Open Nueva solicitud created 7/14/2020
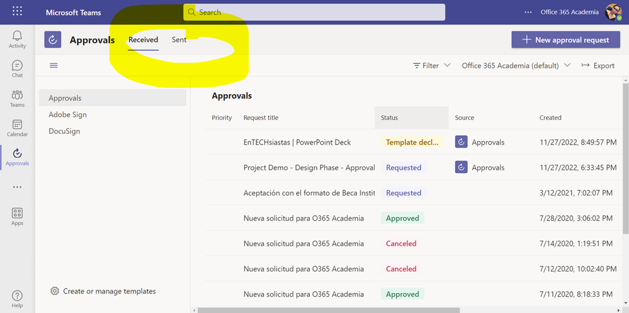Viewport: 629px width, 313px height. (x=303, y=243)
